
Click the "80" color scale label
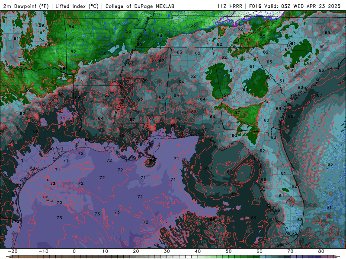tap(321, 251)
